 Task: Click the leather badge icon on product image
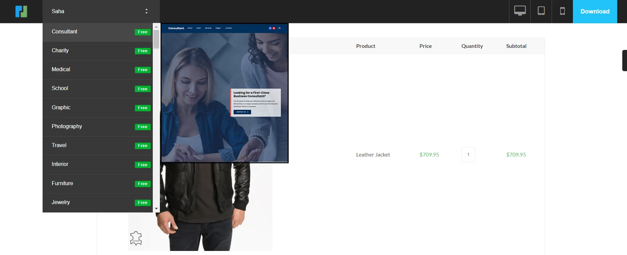click(136, 238)
